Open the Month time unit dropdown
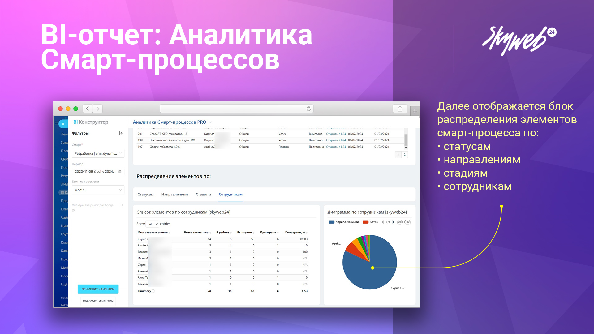This screenshot has height=334, width=594. [98, 190]
